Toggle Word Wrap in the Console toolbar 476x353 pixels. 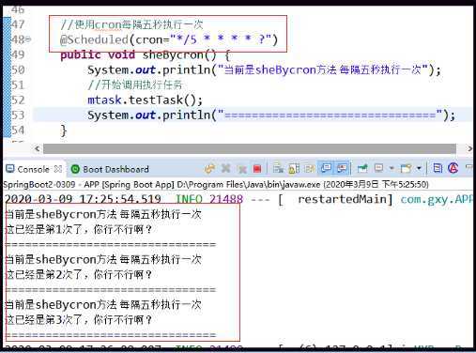[x=309, y=169]
